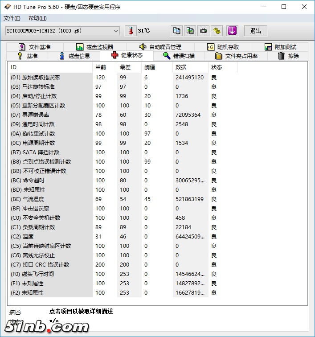
Task: Select row (0A) 旋转重试计数
Action: 123,133
